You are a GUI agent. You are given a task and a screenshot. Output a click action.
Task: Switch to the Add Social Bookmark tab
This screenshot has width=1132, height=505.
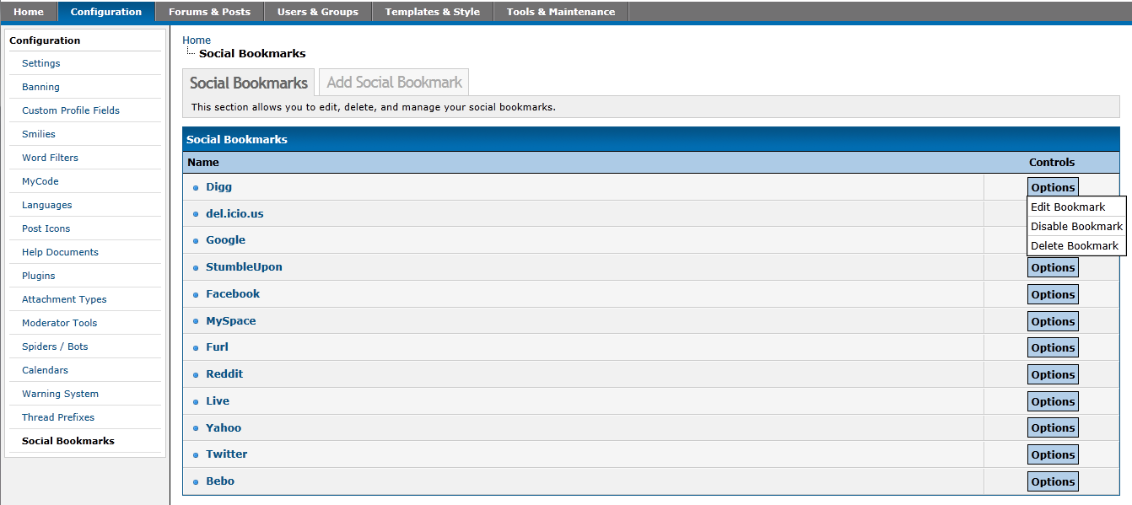tap(394, 83)
